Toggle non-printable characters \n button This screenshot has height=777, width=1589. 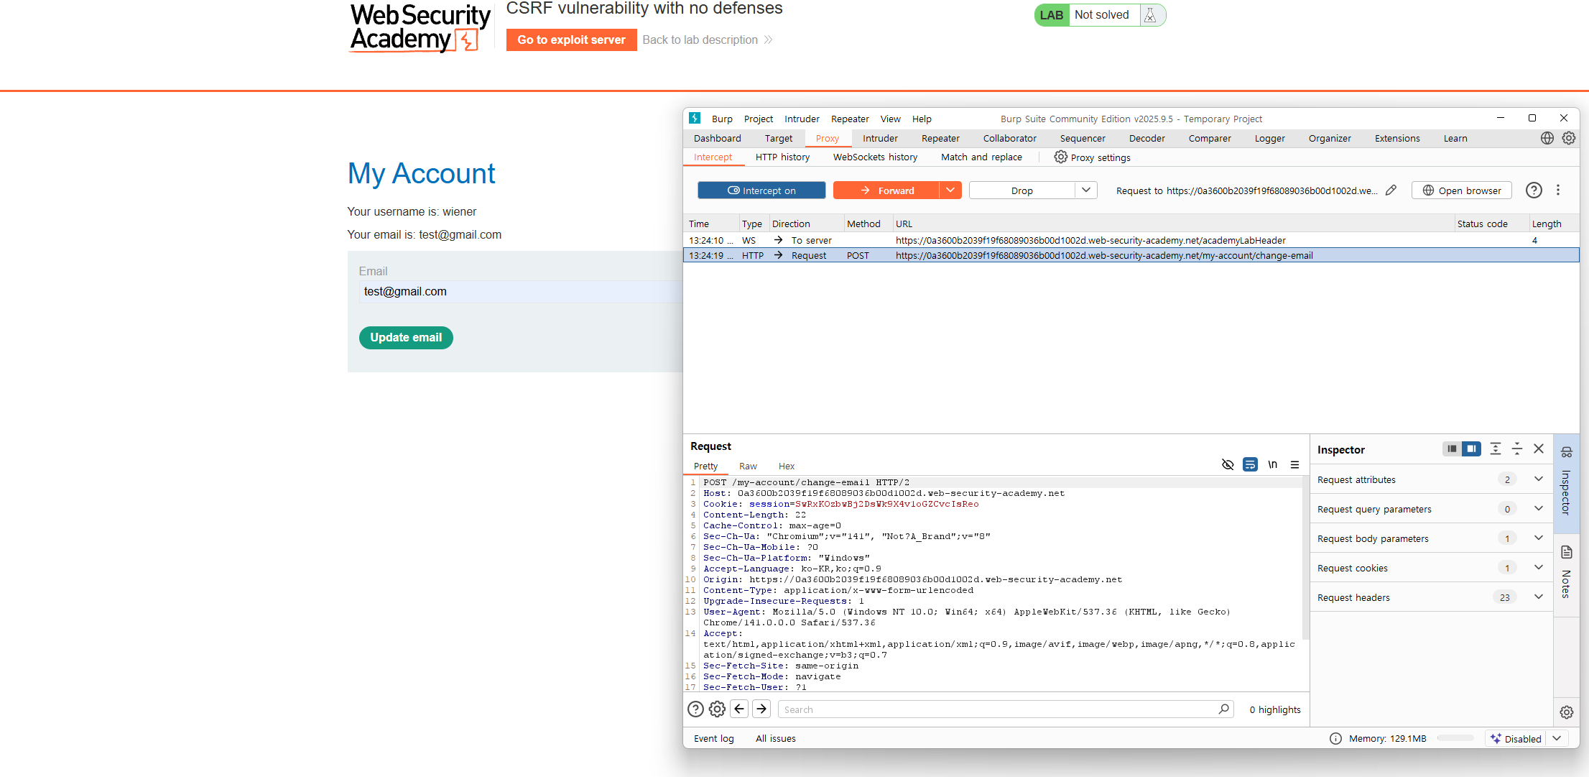pyautogui.click(x=1272, y=465)
